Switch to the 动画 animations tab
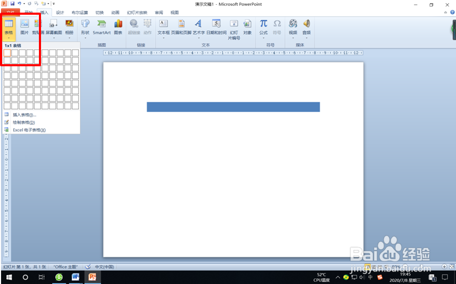This screenshot has width=456, height=284. click(115, 13)
